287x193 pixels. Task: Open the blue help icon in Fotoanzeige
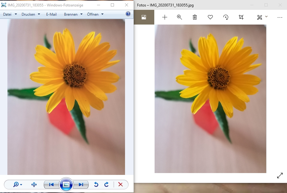point(128,14)
